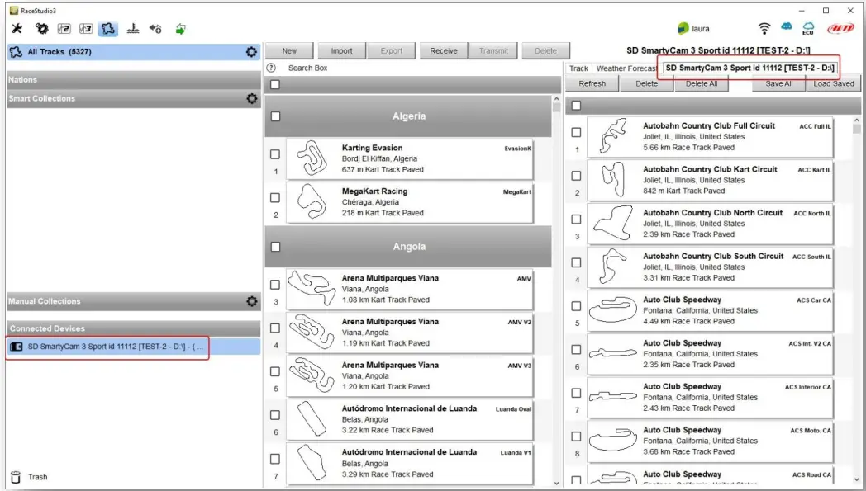866x491 pixels.
Task: Open the cloud storage icon
Action: point(787,26)
